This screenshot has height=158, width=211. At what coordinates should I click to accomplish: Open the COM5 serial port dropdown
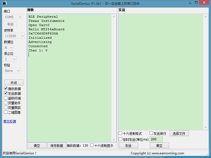click(x=13, y=17)
